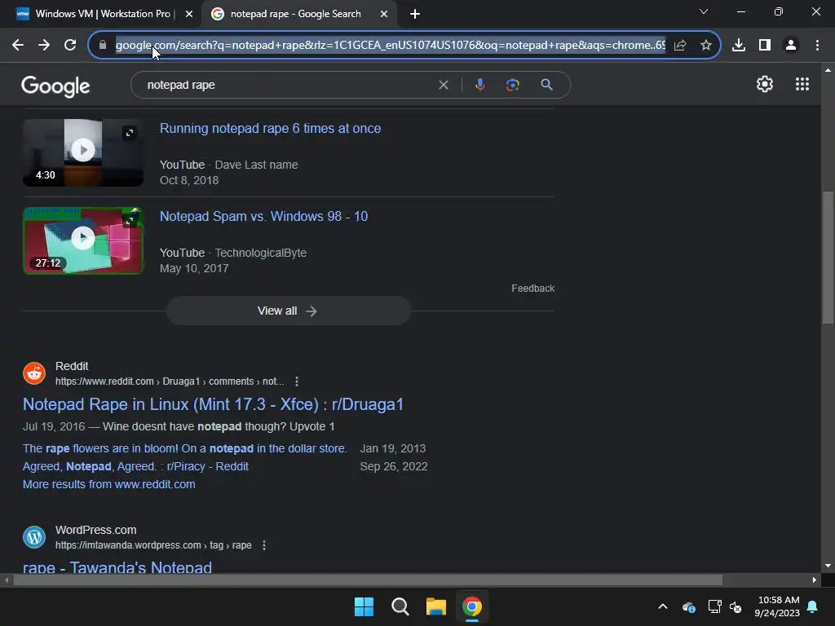
Task: Open video running 6 times at once
Action: [x=270, y=128]
